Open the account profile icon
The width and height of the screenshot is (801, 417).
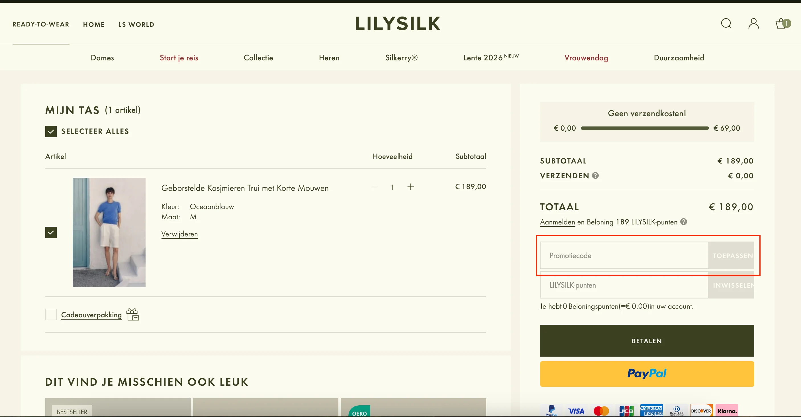pos(753,23)
